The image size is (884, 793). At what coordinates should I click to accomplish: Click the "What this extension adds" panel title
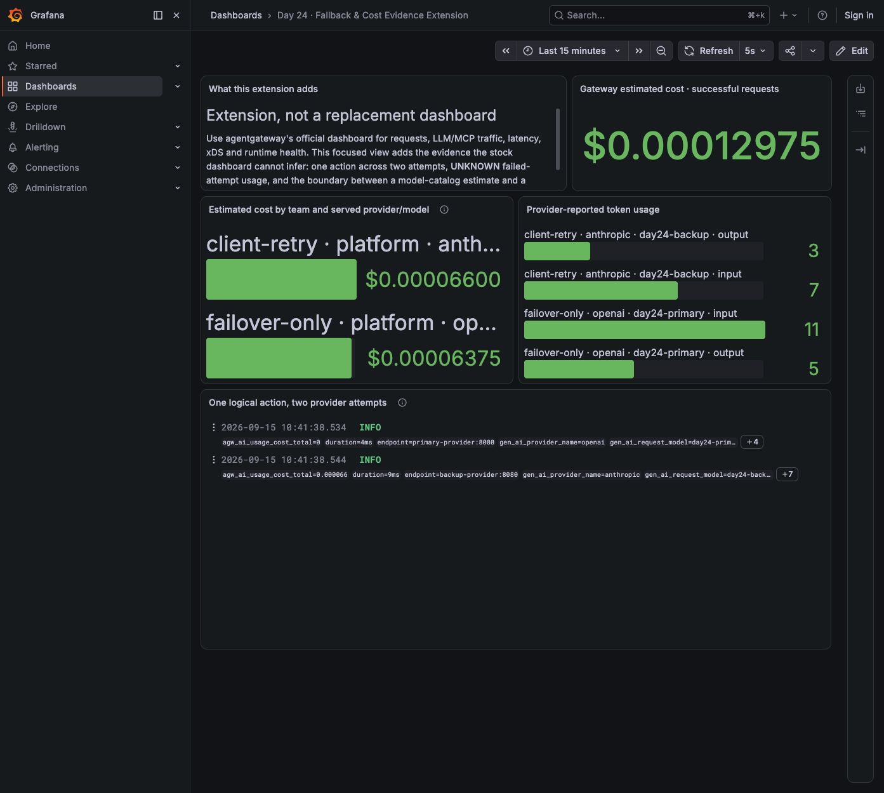click(263, 89)
